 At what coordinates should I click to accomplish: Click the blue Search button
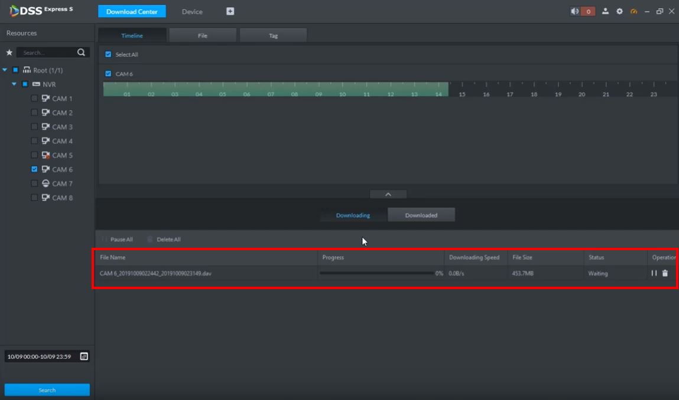click(x=47, y=389)
